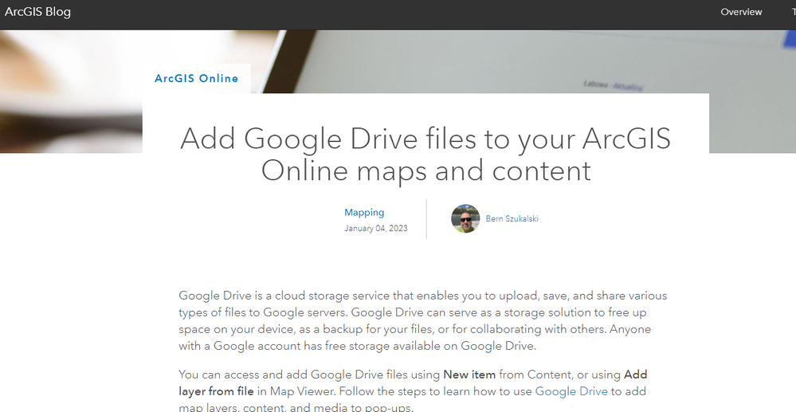Click the bold "Add layer from file" text
Screen dimensions: 796x412
(216, 390)
